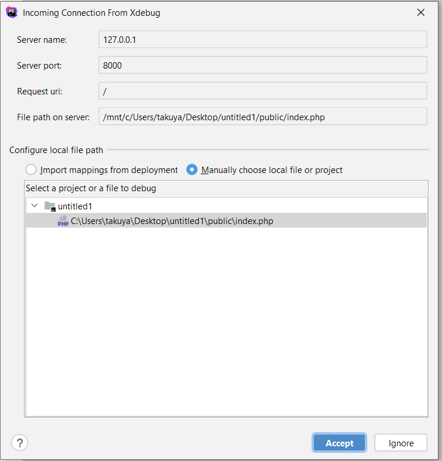The image size is (442, 461).
Task: Select the untitled1 project row
Action: 227,206
